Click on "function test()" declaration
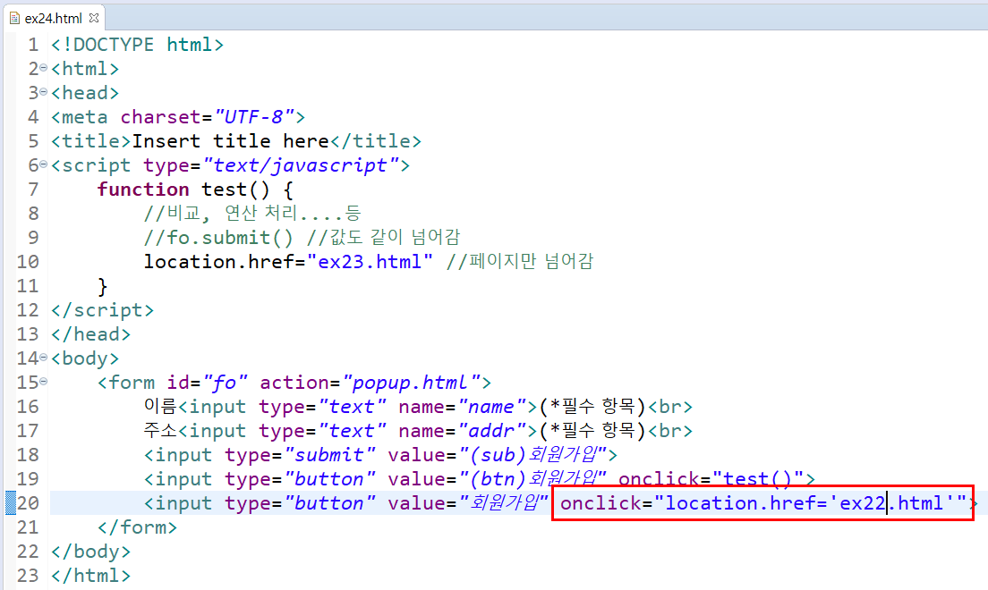988x590 pixels. pos(183,190)
